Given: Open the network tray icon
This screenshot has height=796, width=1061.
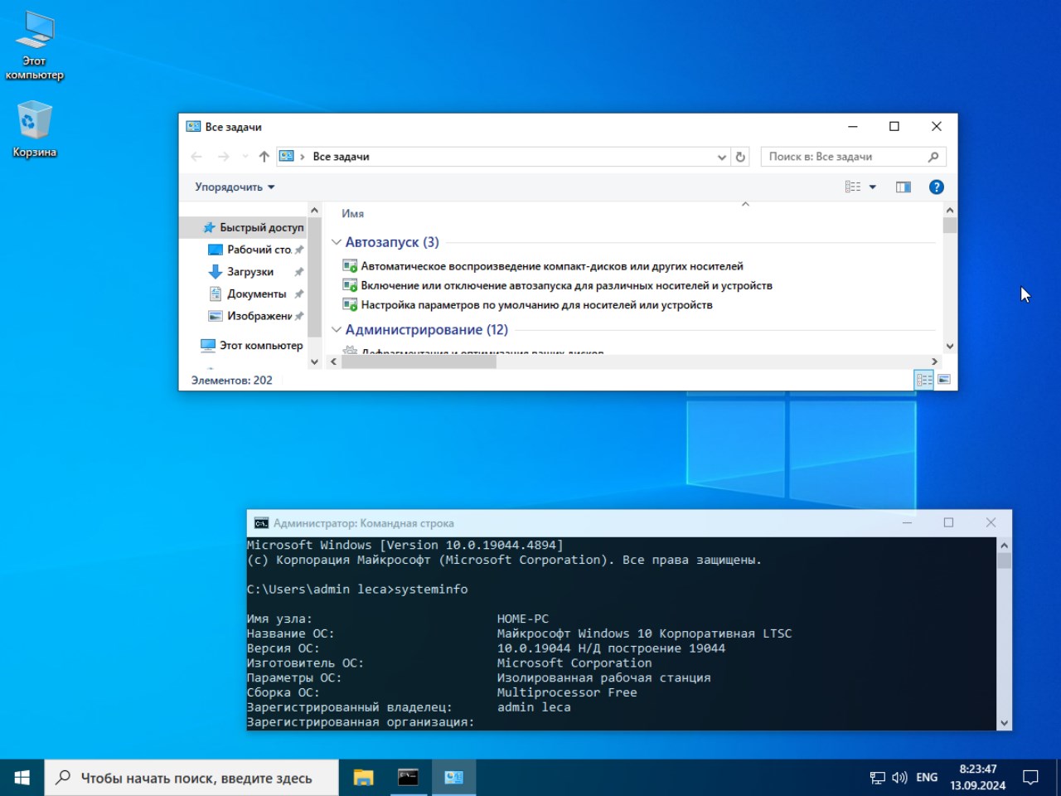Looking at the screenshot, I should click(x=877, y=778).
